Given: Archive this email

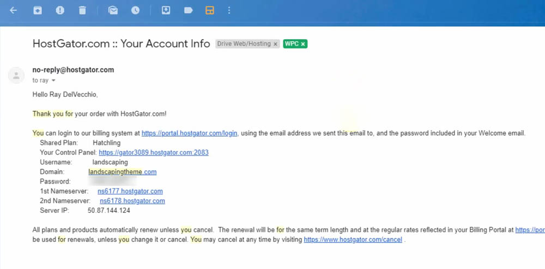Looking at the screenshot, I should pyautogui.click(x=37, y=10).
